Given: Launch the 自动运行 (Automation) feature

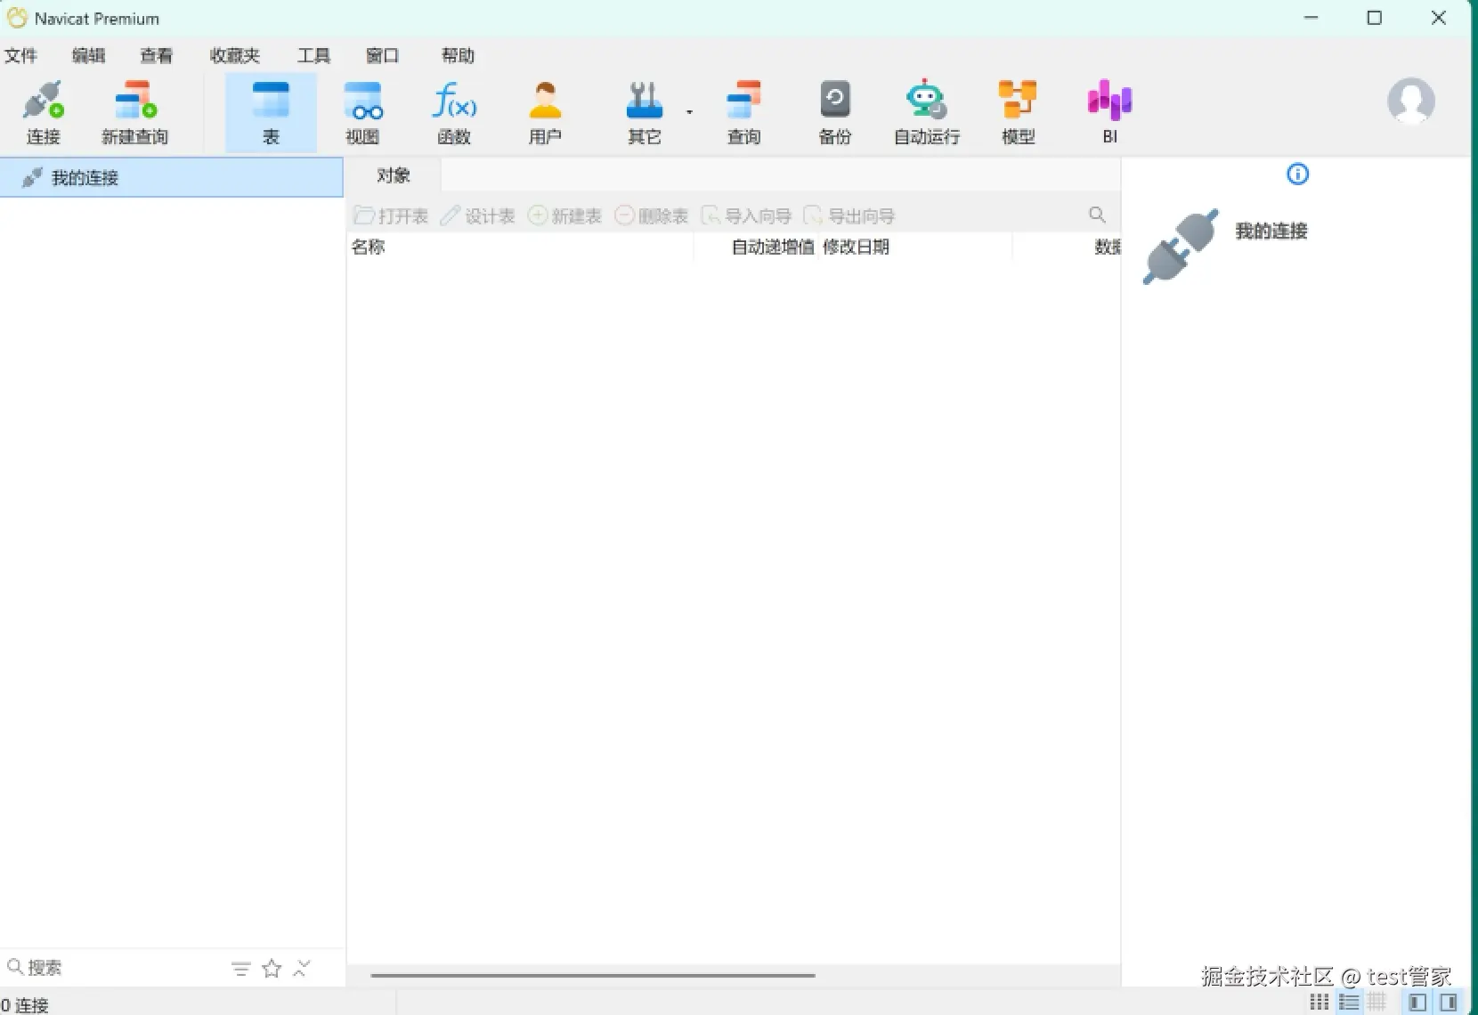Looking at the screenshot, I should coord(926,110).
